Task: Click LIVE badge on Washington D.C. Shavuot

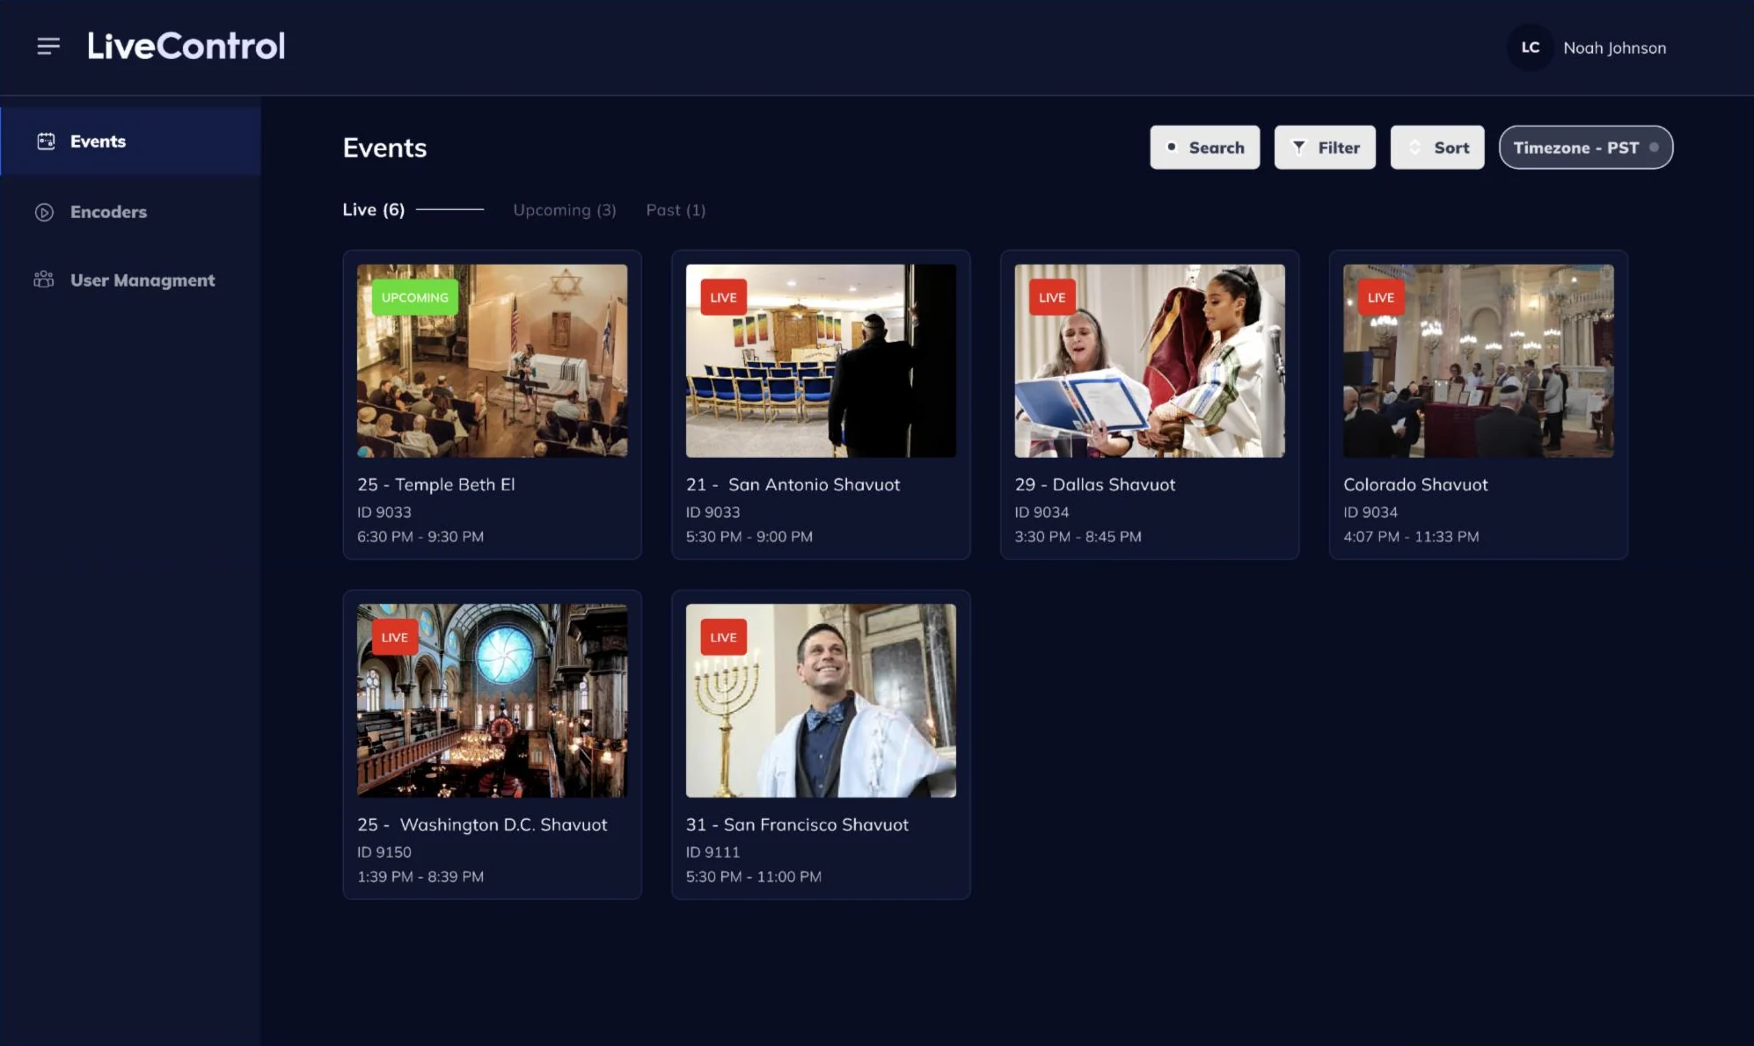Action: [395, 637]
